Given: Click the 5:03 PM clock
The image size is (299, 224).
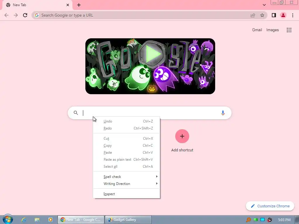Looking at the screenshot, I should point(284,220).
